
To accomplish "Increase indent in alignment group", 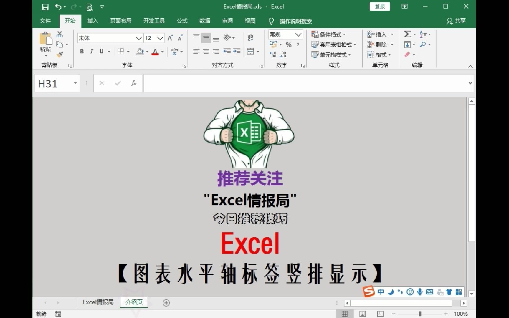I will pos(237,52).
